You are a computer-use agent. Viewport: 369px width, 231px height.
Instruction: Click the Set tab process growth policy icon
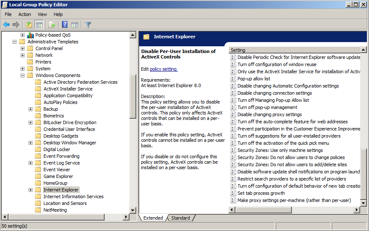point(233,193)
